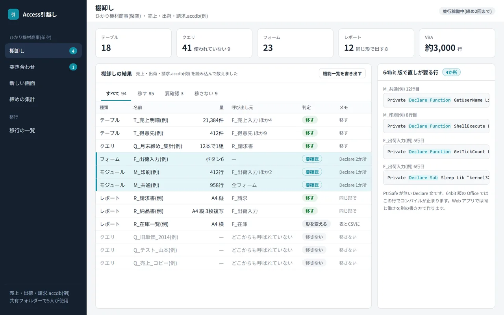Switch to the 要確認 3 tab
This screenshot has height=315, width=504.
(x=174, y=94)
